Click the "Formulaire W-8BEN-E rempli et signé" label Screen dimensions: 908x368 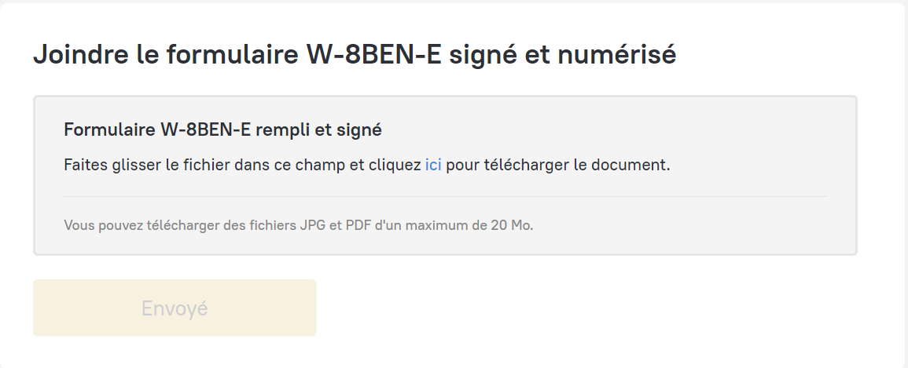pos(222,129)
